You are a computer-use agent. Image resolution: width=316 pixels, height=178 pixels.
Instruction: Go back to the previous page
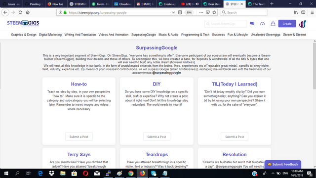tap(5, 12)
